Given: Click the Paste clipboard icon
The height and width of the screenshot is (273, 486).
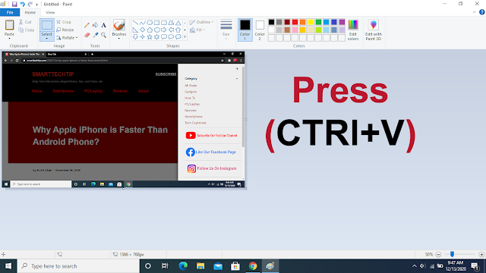Looking at the screenshot, I should pos(9,25).
